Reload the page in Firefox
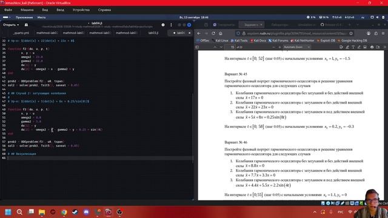 click(213, 33)
